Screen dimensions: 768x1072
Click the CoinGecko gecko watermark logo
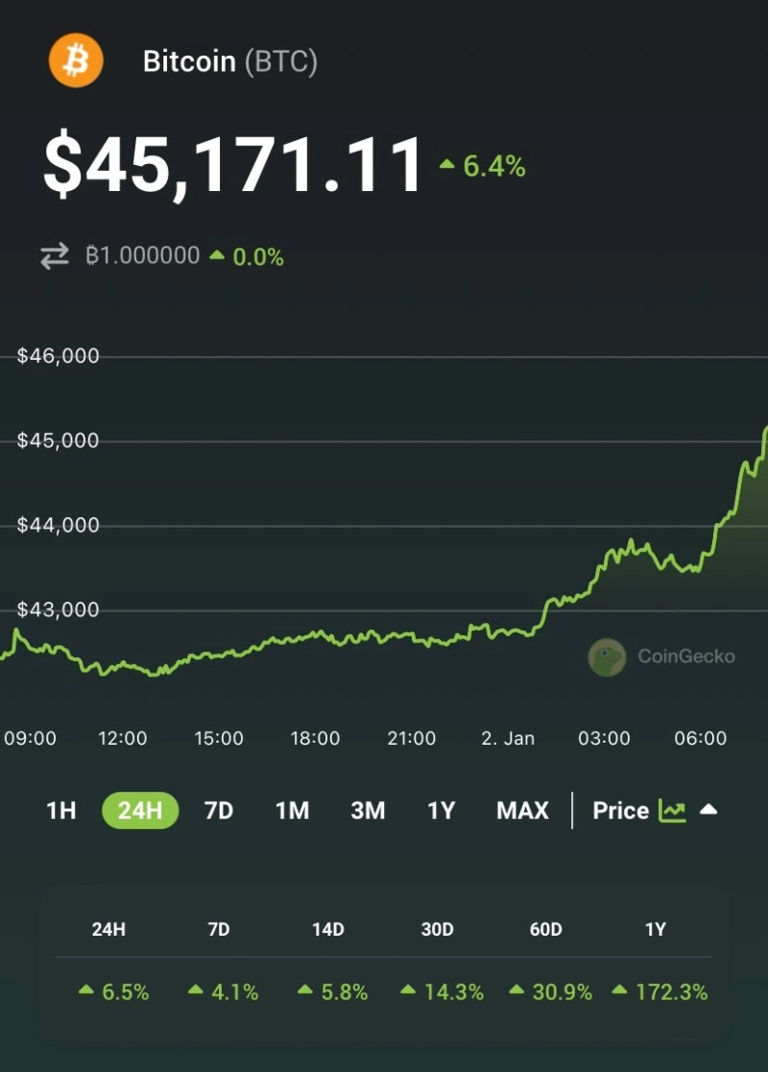607,657
